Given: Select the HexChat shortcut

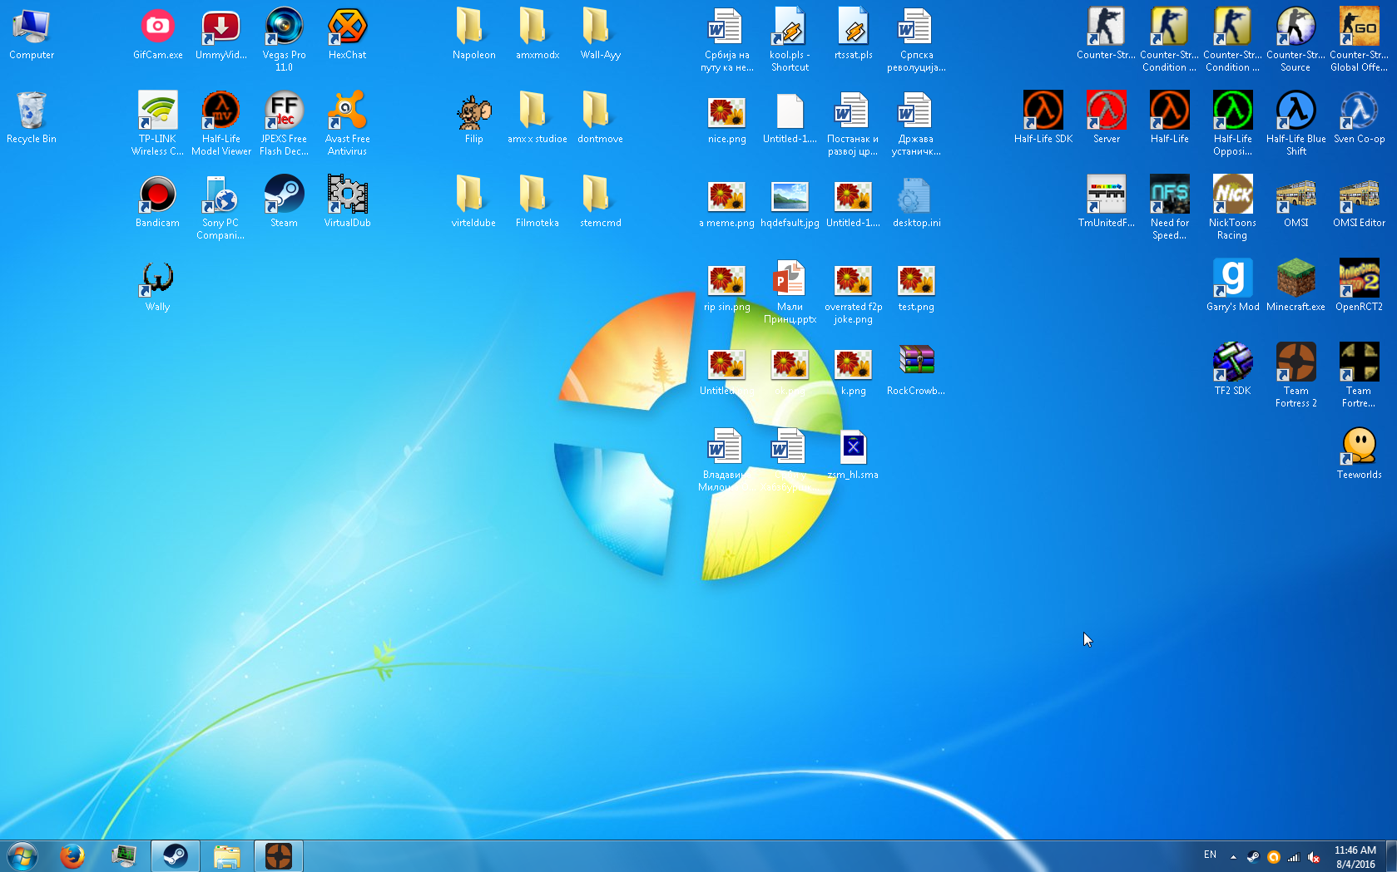Looking at the screenshot, I should [347, 35].
